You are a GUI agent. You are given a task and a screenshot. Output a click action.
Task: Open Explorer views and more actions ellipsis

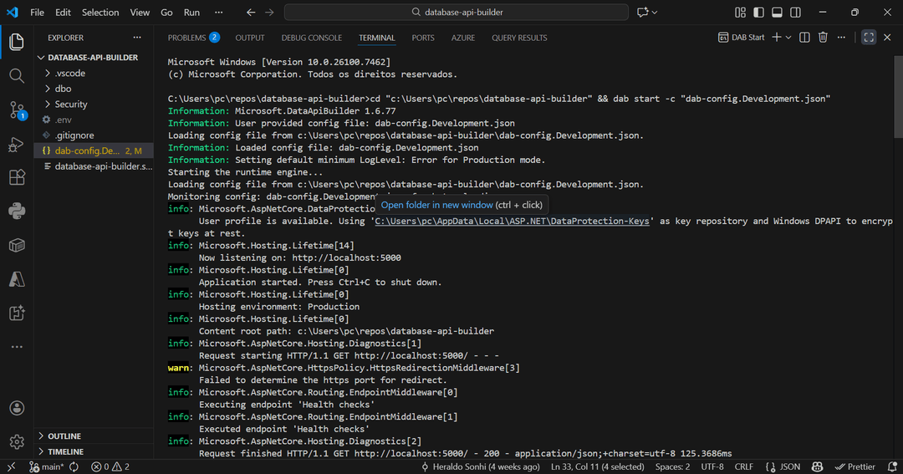click(137, 38)
